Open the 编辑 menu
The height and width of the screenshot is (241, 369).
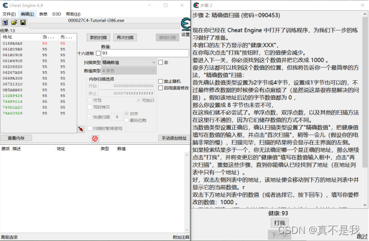[28, 14]
